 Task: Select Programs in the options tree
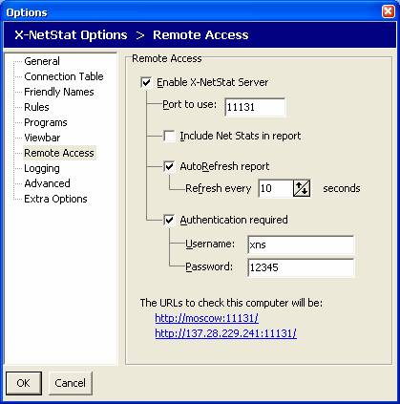pos(46,122)
